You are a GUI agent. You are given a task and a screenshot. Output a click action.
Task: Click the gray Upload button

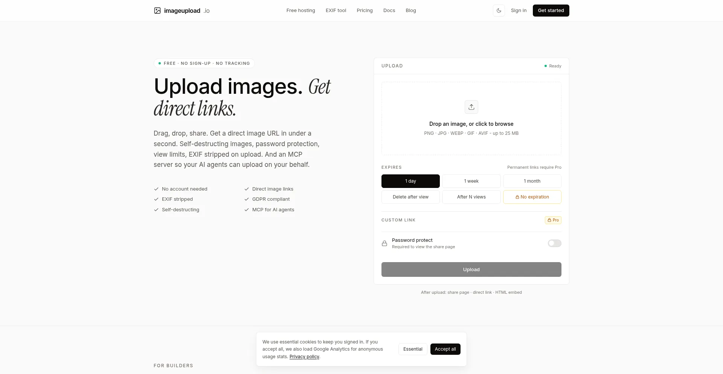[471, 270]
